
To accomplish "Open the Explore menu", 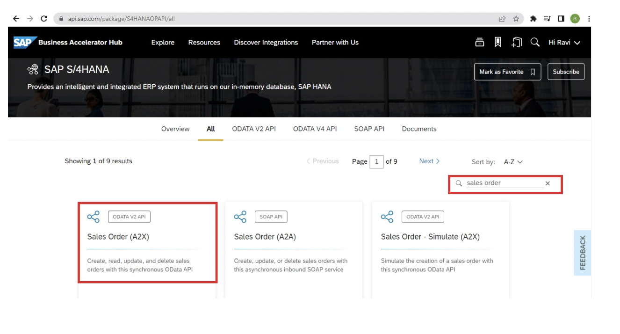I will 163,43.
